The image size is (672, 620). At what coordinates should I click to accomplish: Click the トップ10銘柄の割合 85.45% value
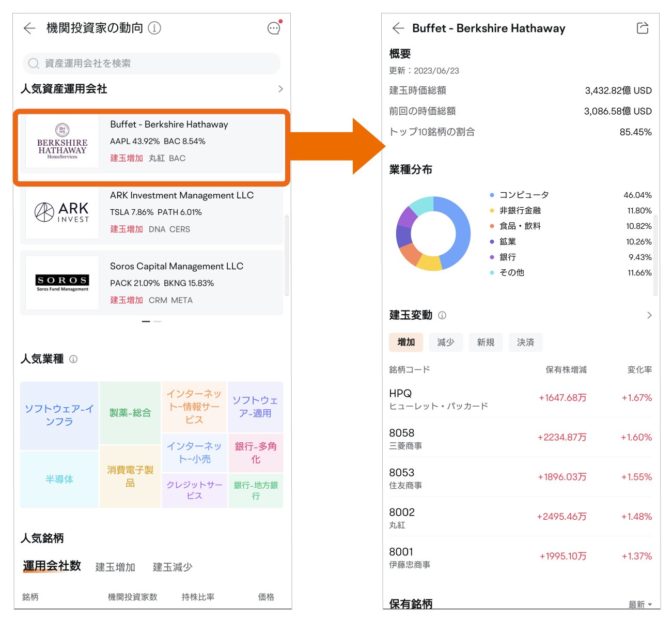(636, 132)
